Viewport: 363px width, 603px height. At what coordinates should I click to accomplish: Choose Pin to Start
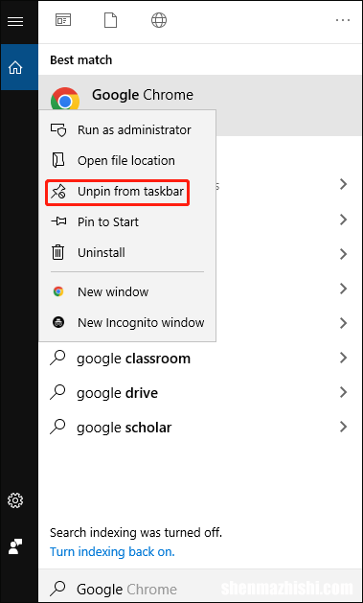(127, 221)
